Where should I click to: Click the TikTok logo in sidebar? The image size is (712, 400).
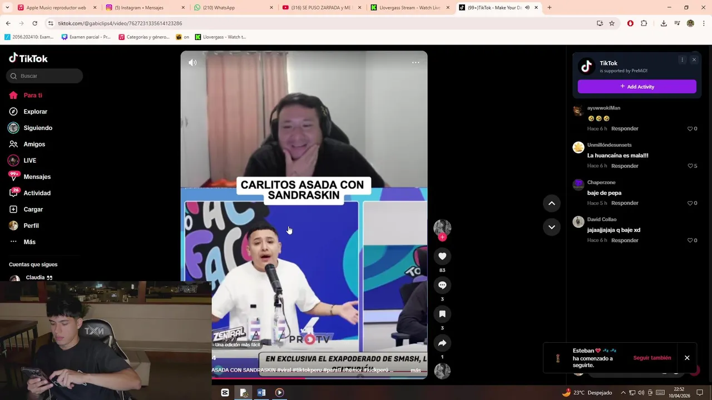(28, 58)
